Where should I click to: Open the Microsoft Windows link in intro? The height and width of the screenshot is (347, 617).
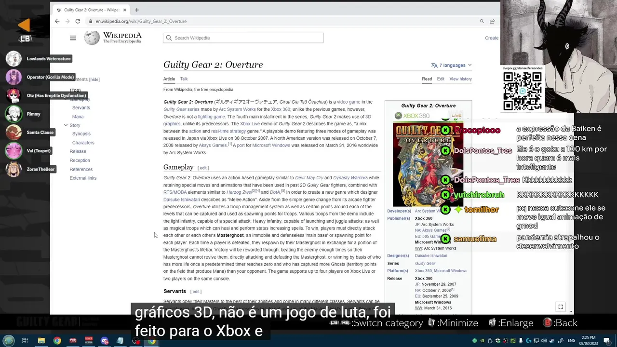tap(271, 146)
